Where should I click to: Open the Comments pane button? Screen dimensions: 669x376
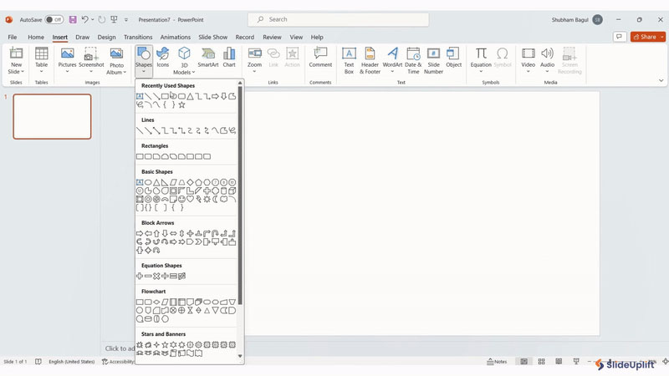pyautogui.click(x=619, y=37)
